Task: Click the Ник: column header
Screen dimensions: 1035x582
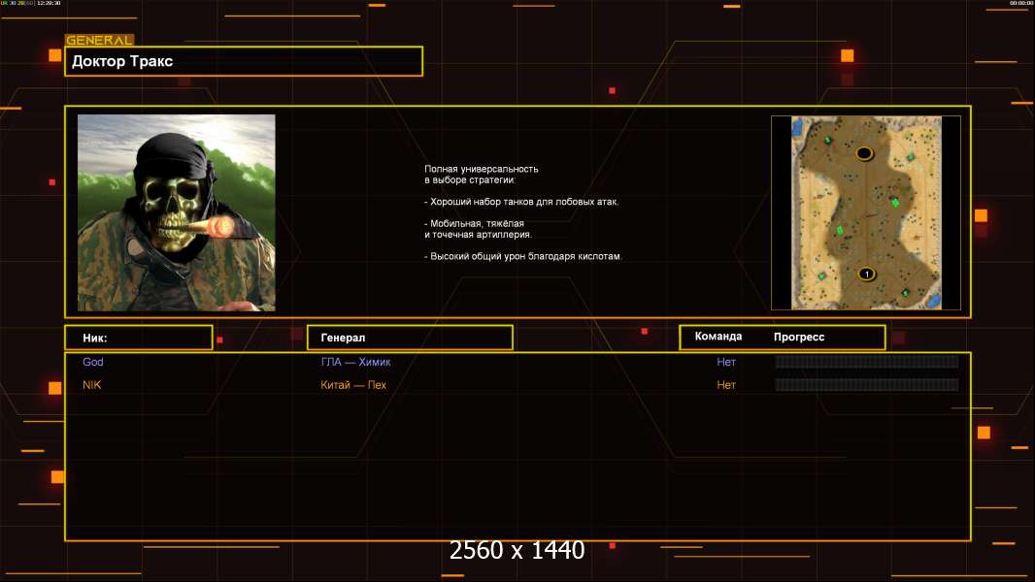Action: pos(138,338)
